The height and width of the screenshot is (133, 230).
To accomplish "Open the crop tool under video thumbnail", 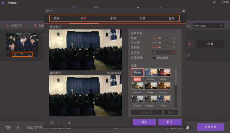I will pos(22,54).
